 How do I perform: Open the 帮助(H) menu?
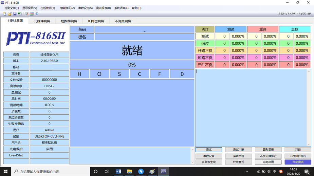[x=136, y=8]
